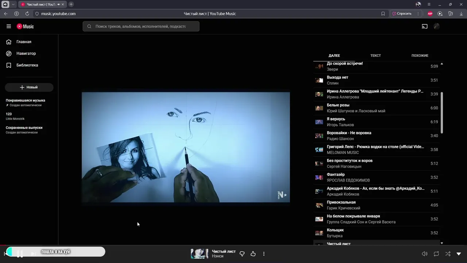Click queue scrollbar up arrow

tap(442, 64)
